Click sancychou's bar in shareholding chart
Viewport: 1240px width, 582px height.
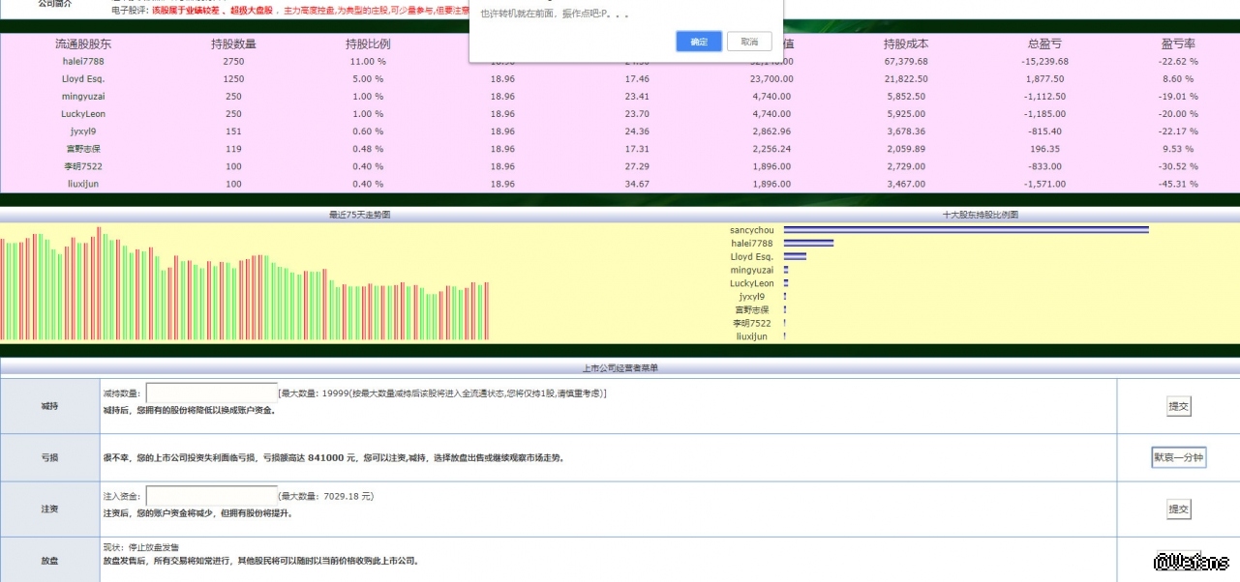965,230
